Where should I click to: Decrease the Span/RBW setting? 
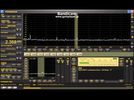pos(17,48)
